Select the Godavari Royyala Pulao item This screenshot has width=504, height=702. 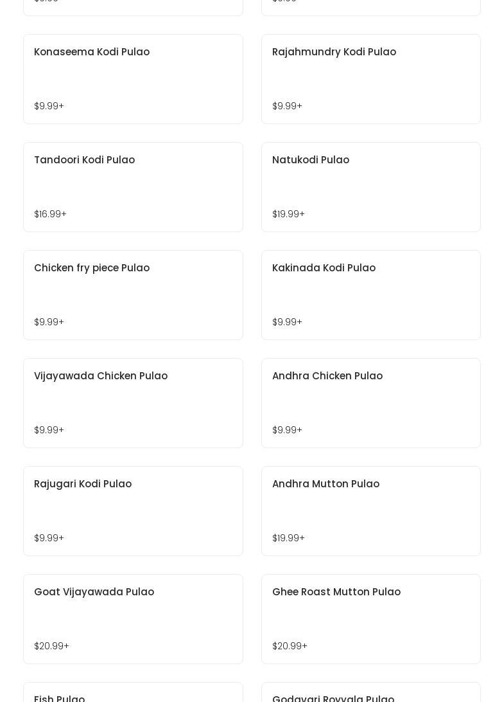370,692
